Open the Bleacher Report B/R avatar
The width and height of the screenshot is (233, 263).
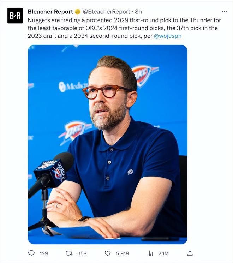pyautogui.click(x=15, y=16)
